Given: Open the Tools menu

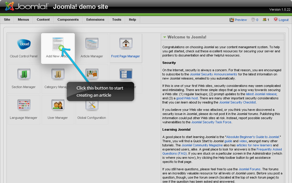Looking at the screenshot, I should tap(117, 20).
